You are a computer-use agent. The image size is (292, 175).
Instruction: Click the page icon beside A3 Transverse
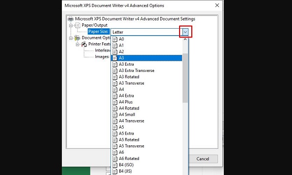[x=115, y=83]
